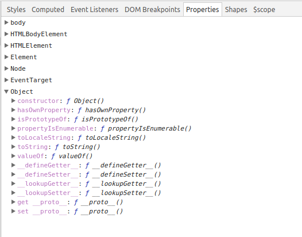Screen dimensions: 302x237
Task: Select the Object label
Action: pos(22,91)
